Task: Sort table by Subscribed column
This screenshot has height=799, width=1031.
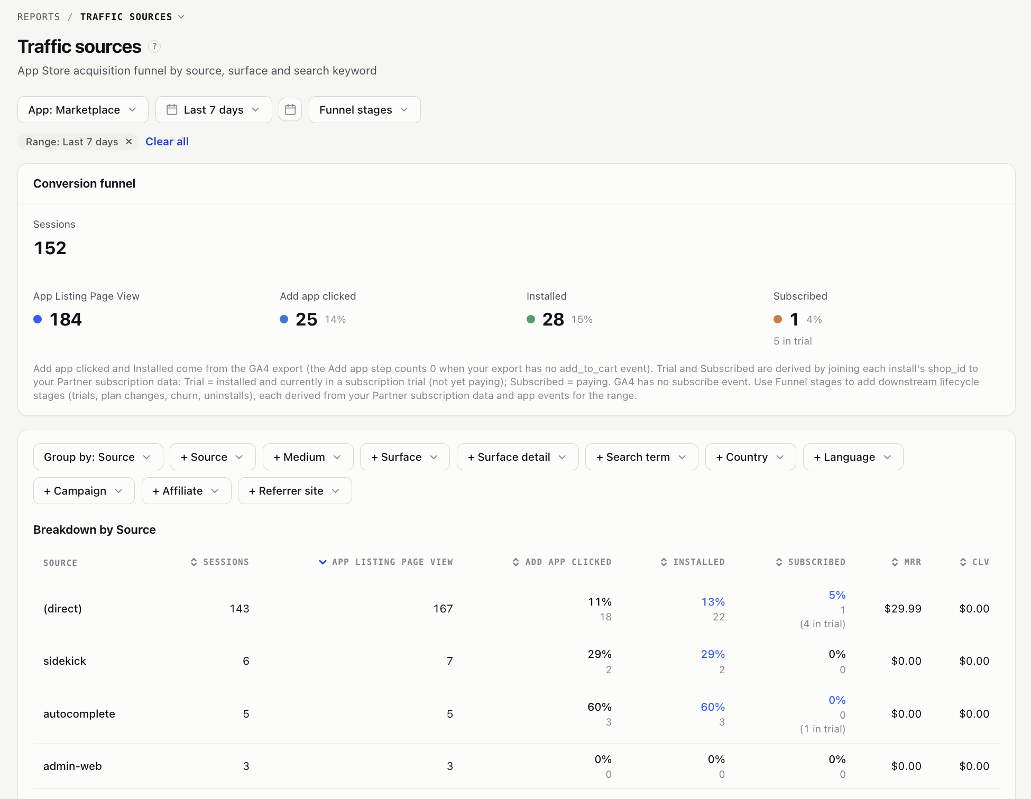Action: 811,562
